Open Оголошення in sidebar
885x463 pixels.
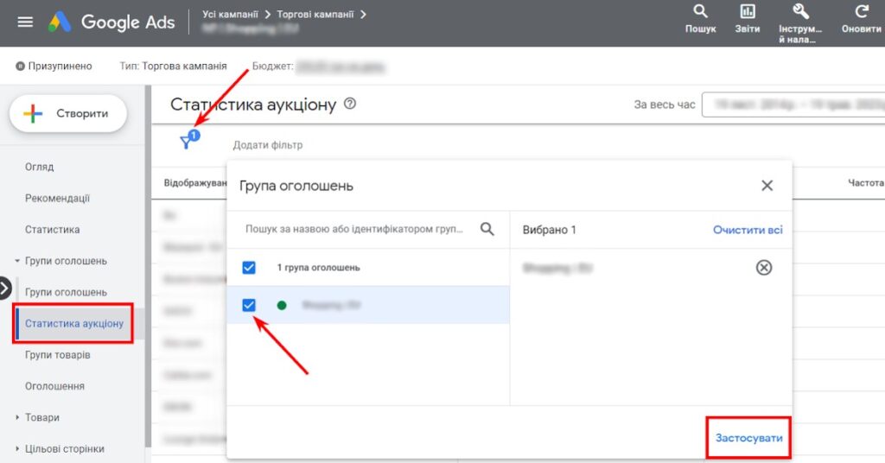point(54,386)
